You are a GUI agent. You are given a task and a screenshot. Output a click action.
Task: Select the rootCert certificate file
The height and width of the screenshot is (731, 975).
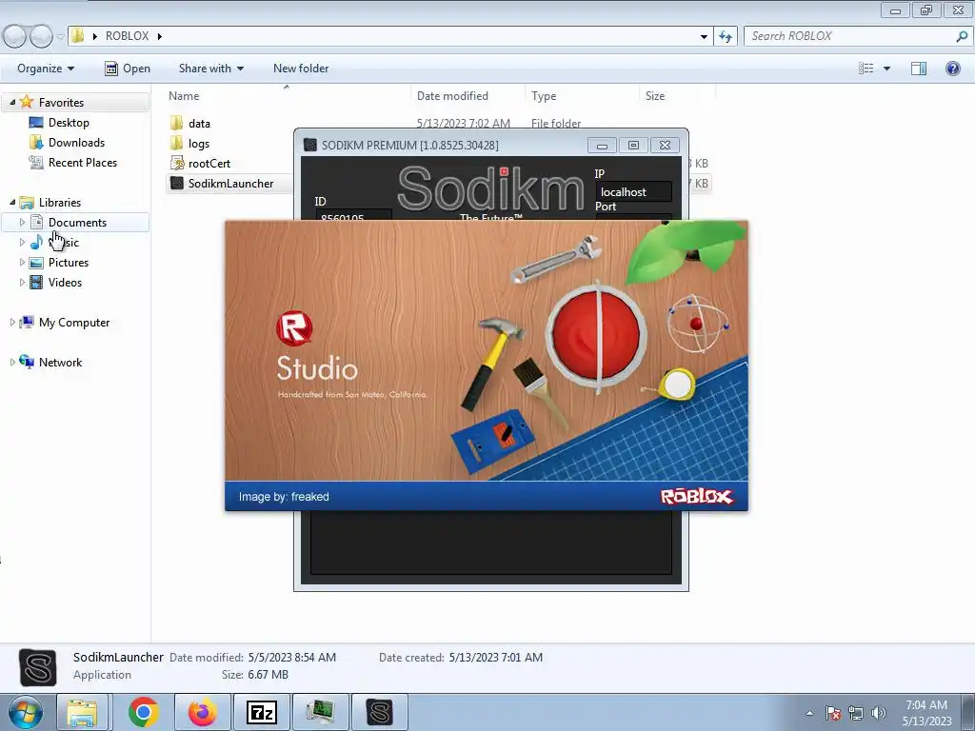(209, 164)
